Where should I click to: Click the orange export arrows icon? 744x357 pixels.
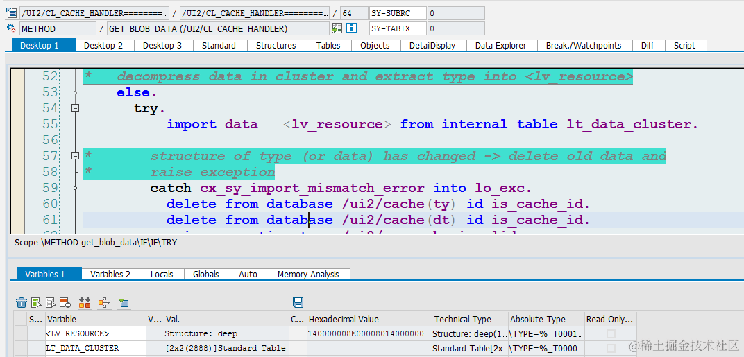click(104, 302)
